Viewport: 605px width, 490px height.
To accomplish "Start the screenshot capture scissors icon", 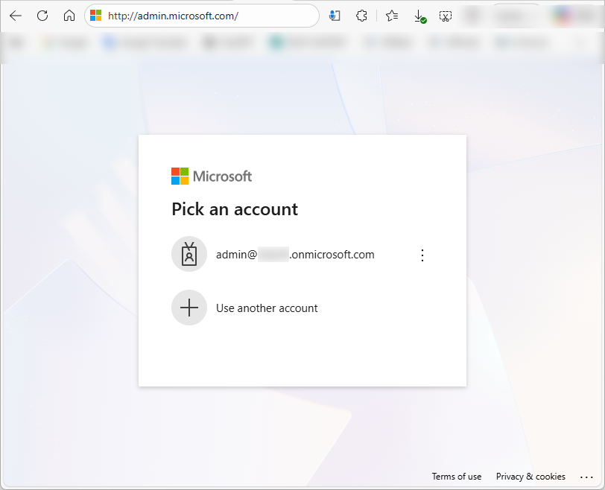I will (x=446, y=16).
